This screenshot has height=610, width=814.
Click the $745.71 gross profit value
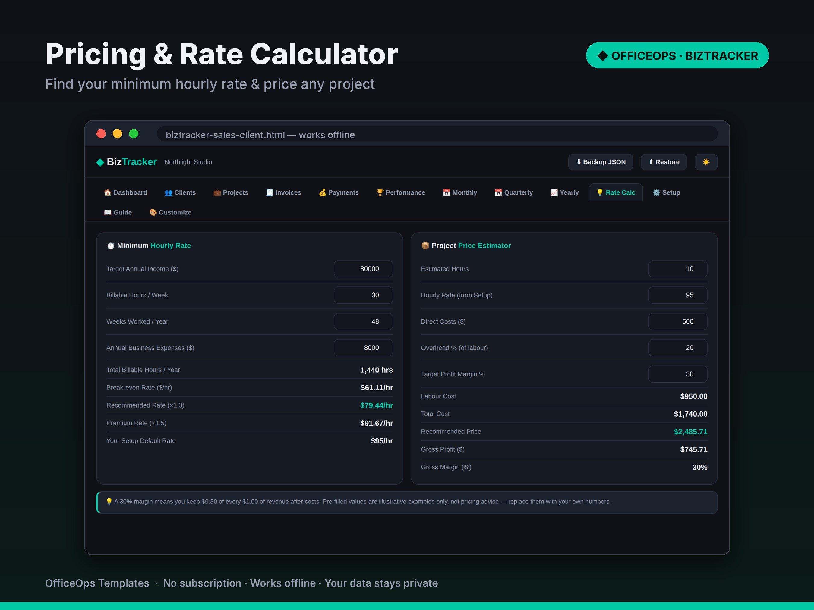pyautogui.click(x=694, y=450)
